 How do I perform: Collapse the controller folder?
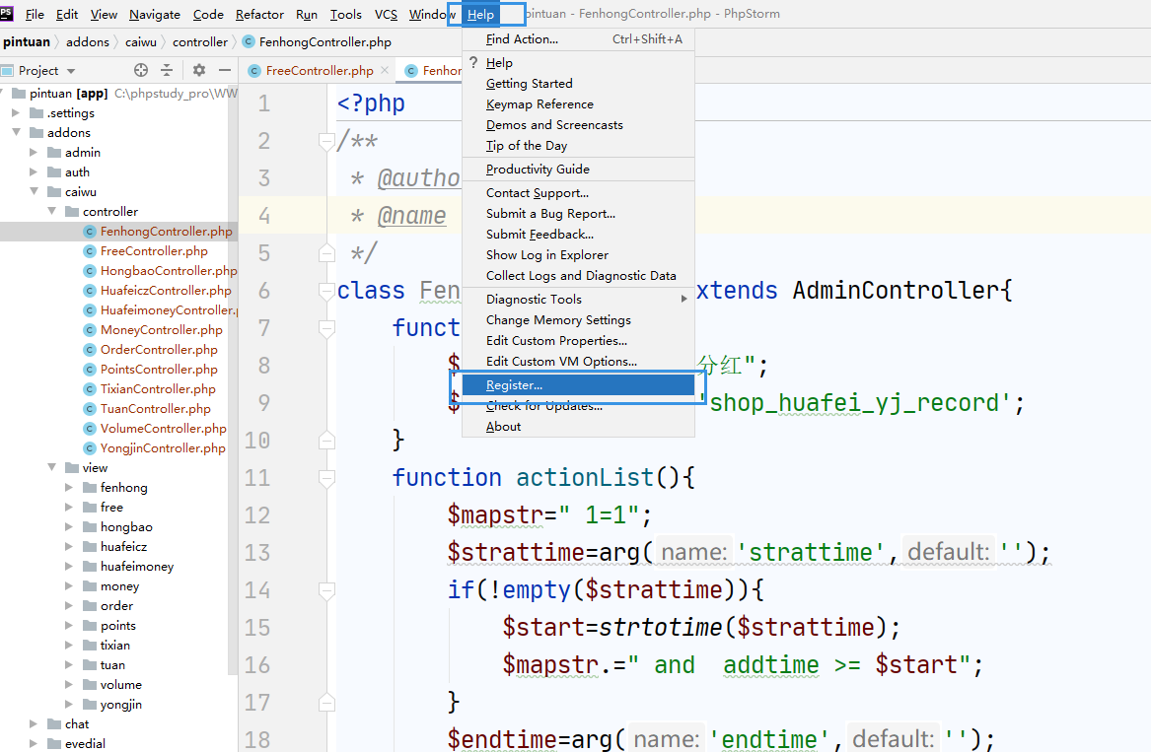pyautogui.click(x=51, y=211)
